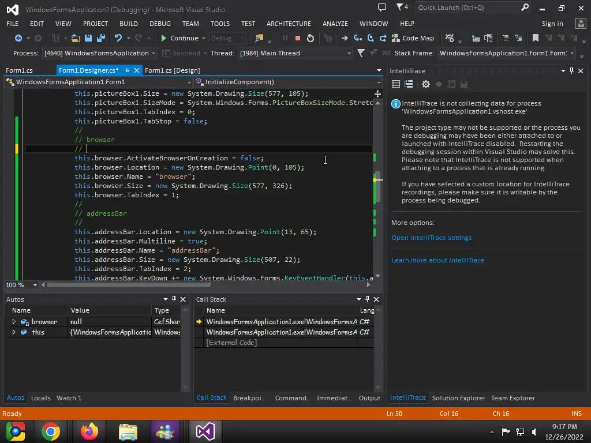This screenshot has width=591, height=443.
Task: Navigate backward with the blue arrow
Action: [x=18, y=38]
